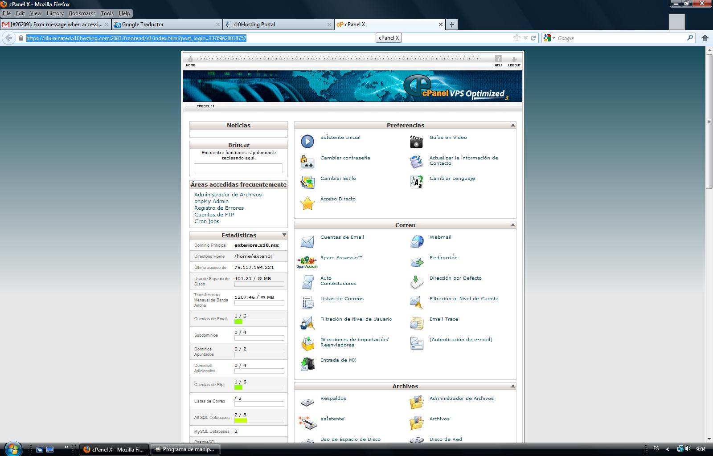The width and height of the screenshot is (713, 456).
Task: Switch to the Google Traductor tab
Action: point(167,24)
